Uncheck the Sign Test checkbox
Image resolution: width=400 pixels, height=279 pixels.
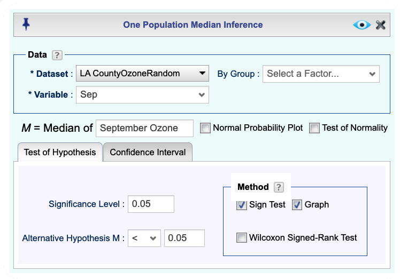[x=242, y=205]
